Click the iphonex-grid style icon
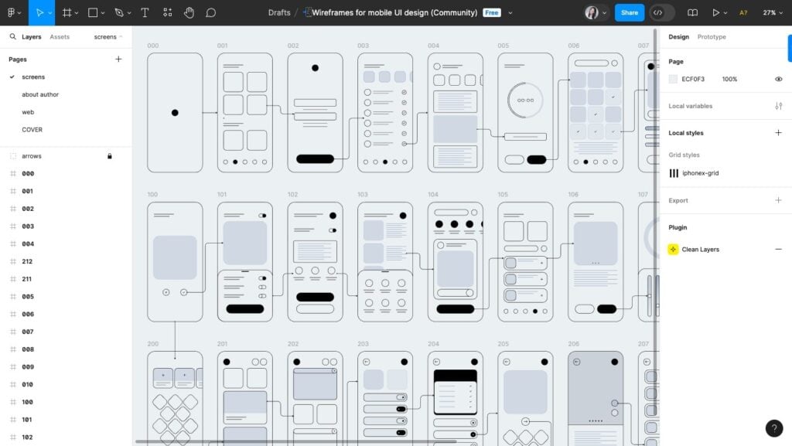Viewport: 792px width, 446px height. [x=674, y=173]
